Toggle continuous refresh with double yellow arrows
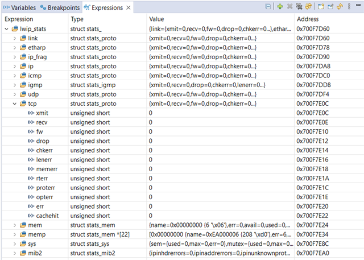Image resolution: width=364 pixels, height=260 pixels. click(x=308, y=6)
